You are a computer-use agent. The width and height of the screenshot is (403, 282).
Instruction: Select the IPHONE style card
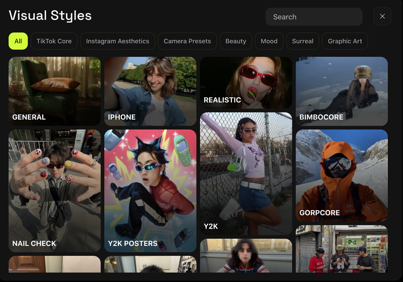point(150,91)
